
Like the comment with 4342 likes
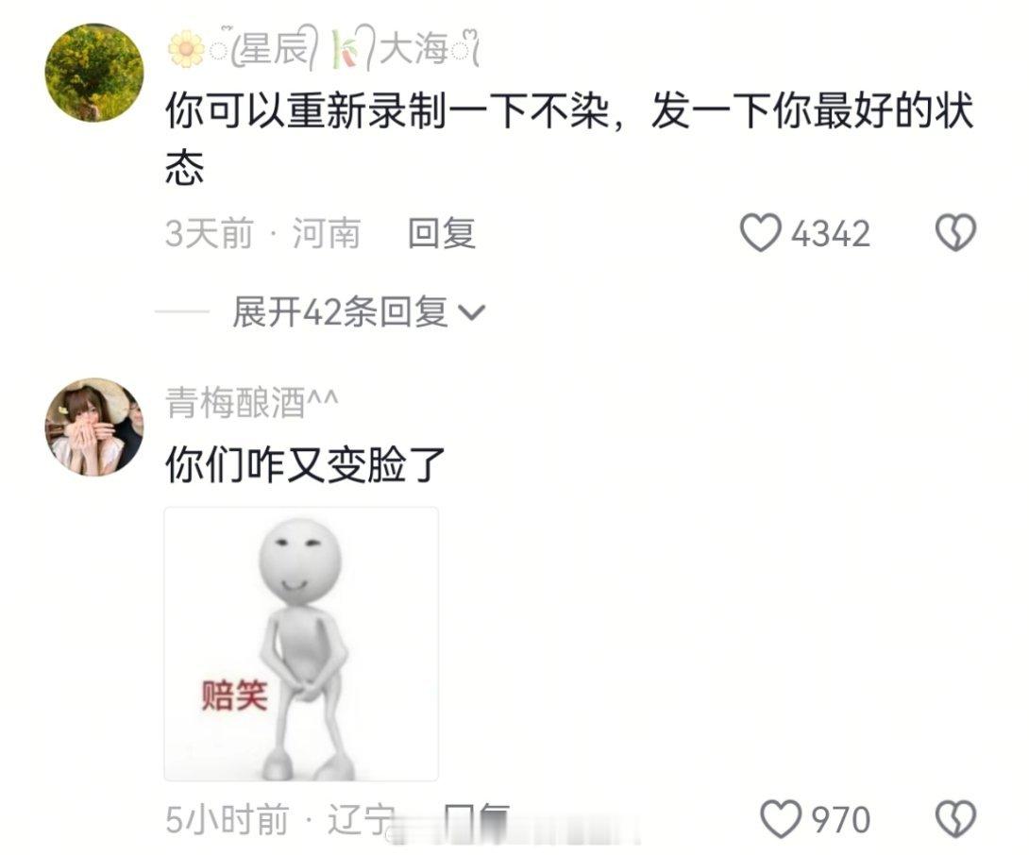(761, 233)
